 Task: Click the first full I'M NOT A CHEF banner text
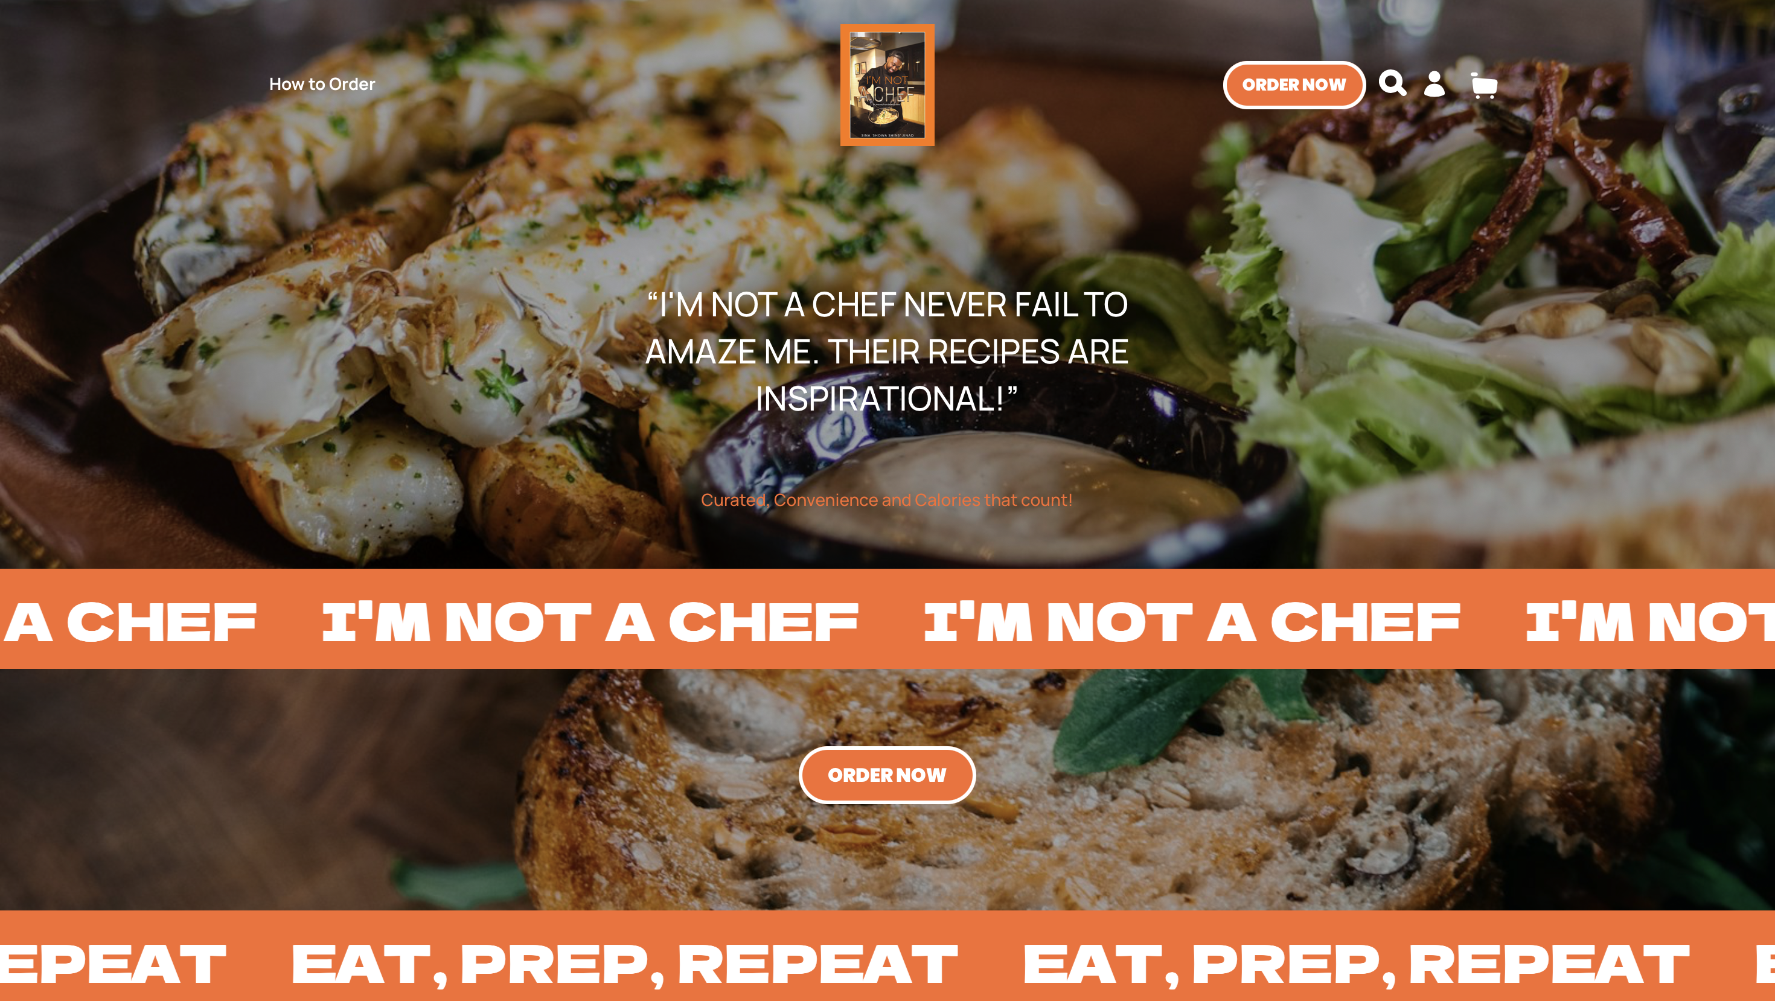point(590,621)
